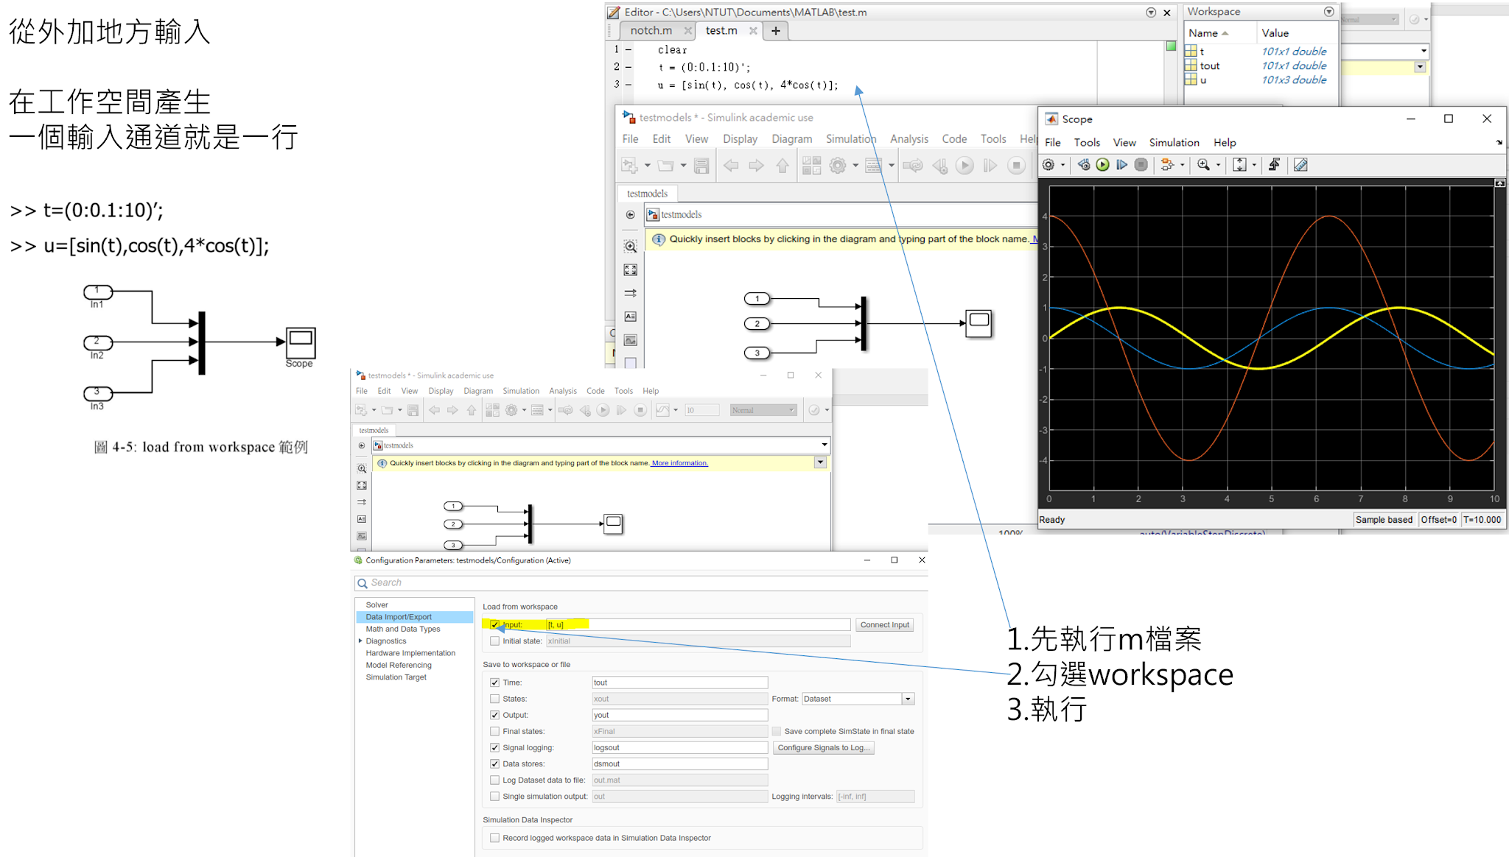Open testmodels breadcrumb dropdown in lower Simulink

pyautogui.click(x=824, y=445)
